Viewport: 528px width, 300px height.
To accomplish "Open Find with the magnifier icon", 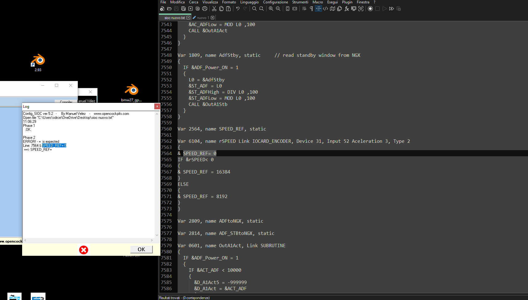I will pyautogui.click(x=254, y=9).
